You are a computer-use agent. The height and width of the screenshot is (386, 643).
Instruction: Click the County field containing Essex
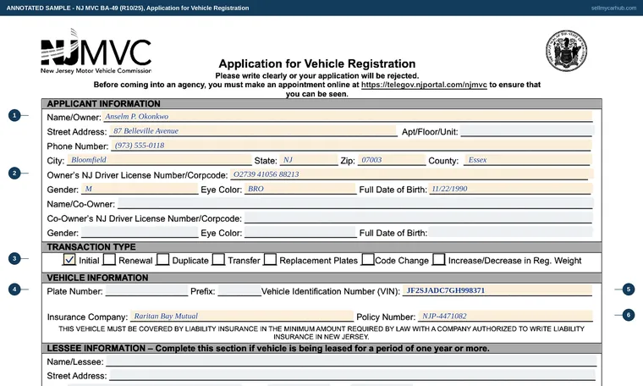tap(528, 160)
